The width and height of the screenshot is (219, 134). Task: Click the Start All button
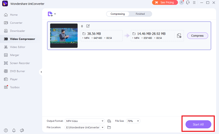(x=198, y=124)
